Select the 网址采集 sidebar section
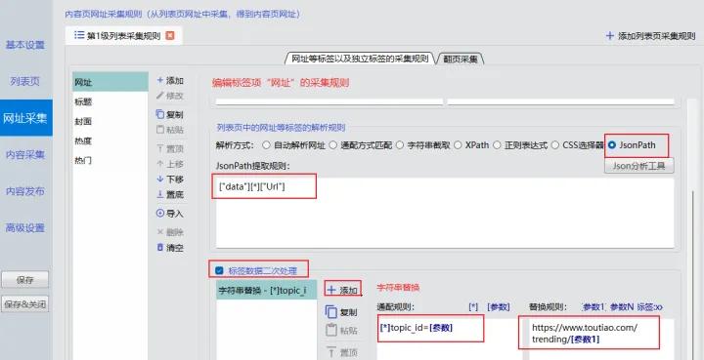This screenshot has height=360, width=704. [x=25, y=118]
